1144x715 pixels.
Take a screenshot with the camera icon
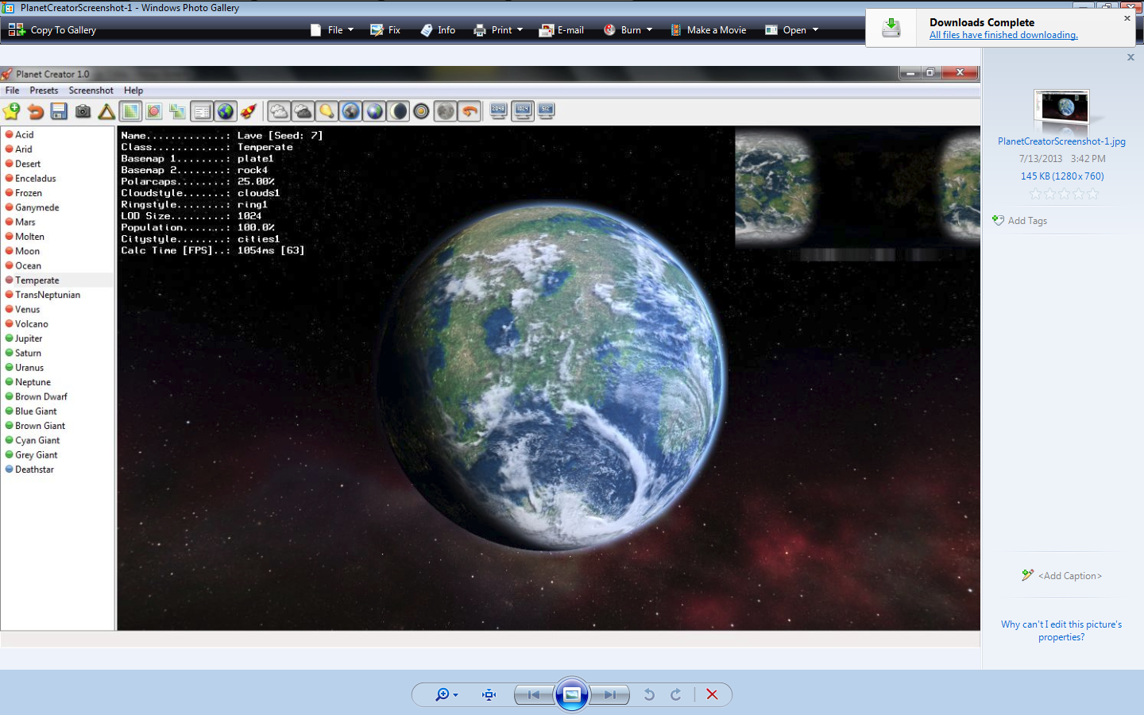(83, 111)
